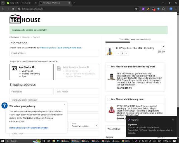This screenshot has height=143, width=179.
Task: Open the ESP language indicator
Action: [x=159, y=141]
